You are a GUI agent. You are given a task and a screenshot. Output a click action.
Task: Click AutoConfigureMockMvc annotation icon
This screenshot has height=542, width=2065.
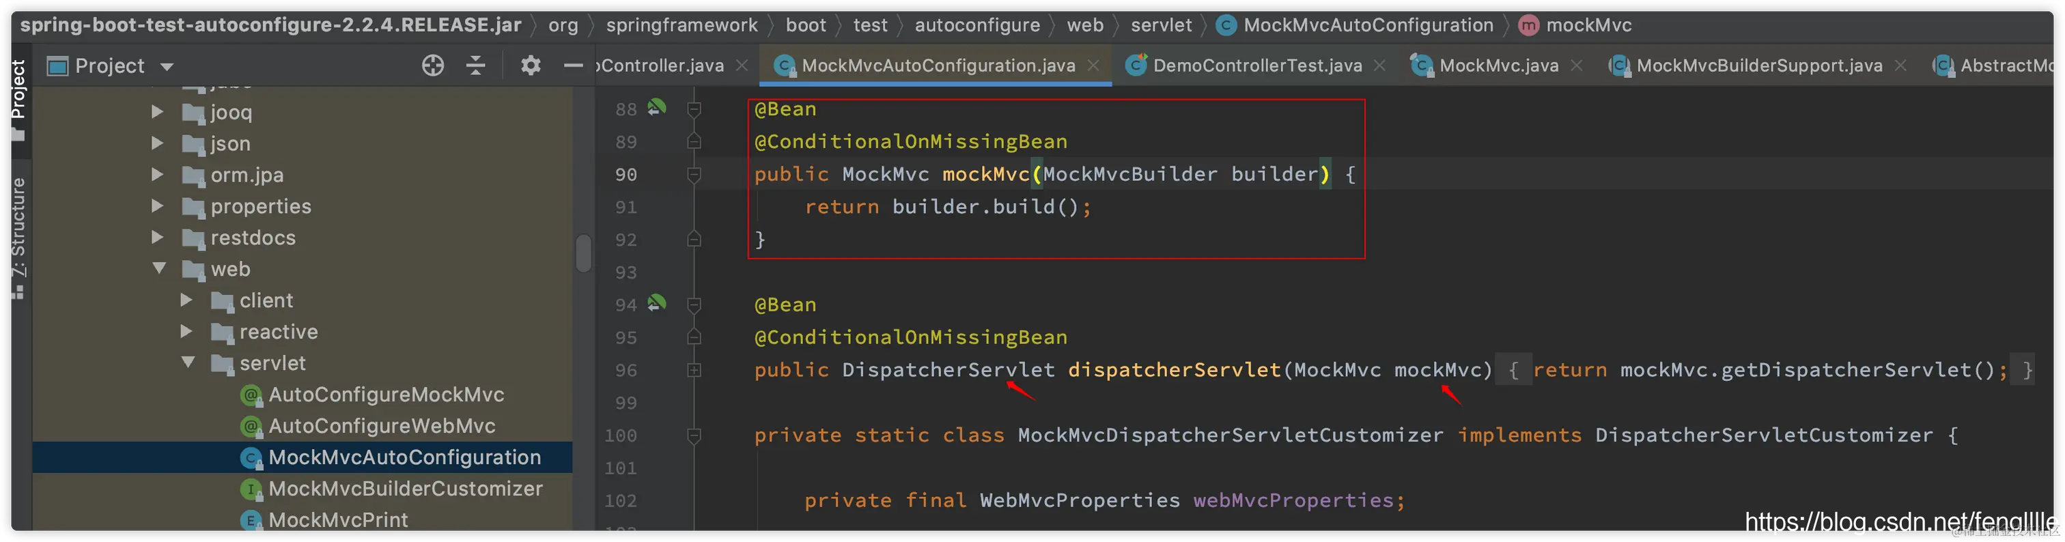(x=251, y=395)
